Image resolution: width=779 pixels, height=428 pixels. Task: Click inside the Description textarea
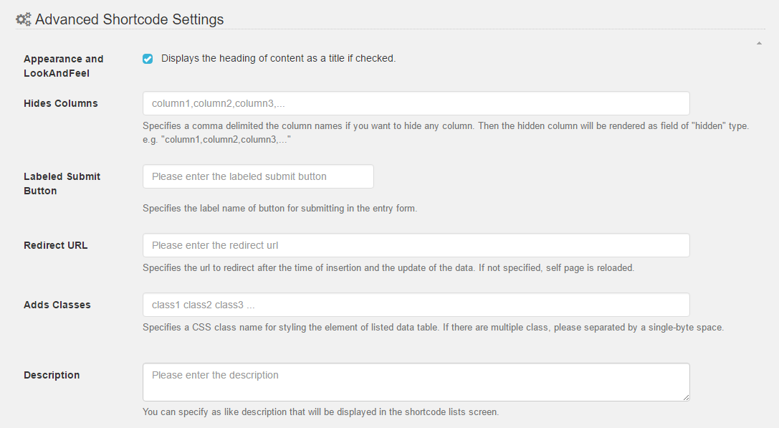pos(416,381)
